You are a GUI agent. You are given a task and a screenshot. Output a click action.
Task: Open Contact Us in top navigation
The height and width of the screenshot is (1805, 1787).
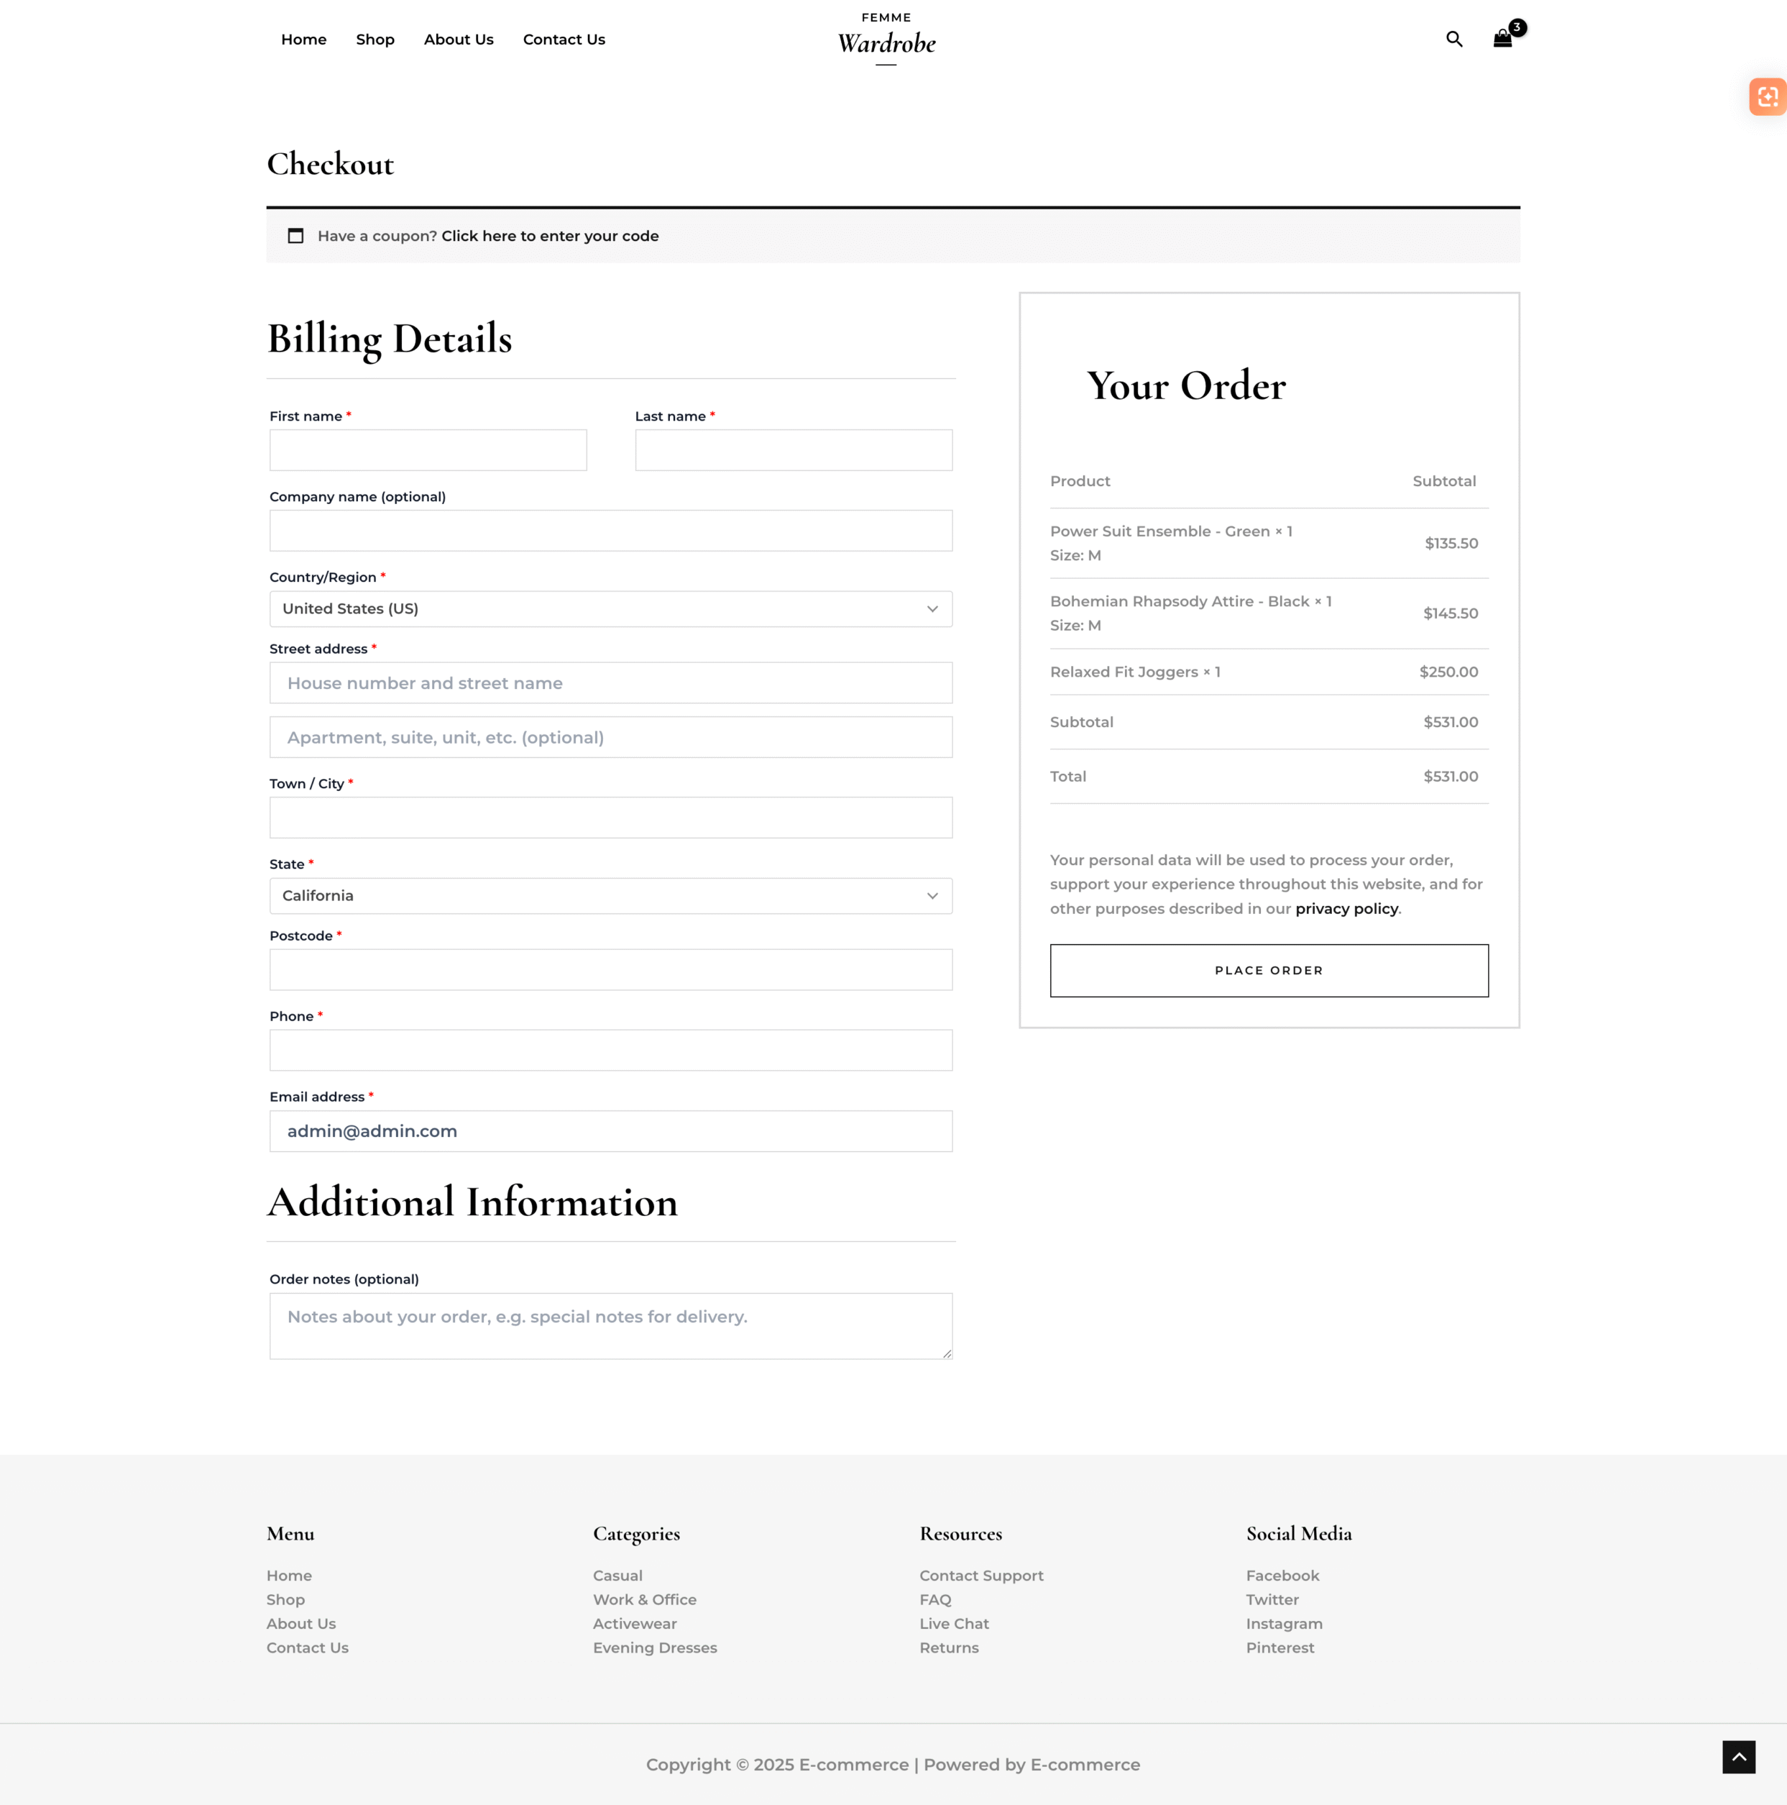(564, 40)
